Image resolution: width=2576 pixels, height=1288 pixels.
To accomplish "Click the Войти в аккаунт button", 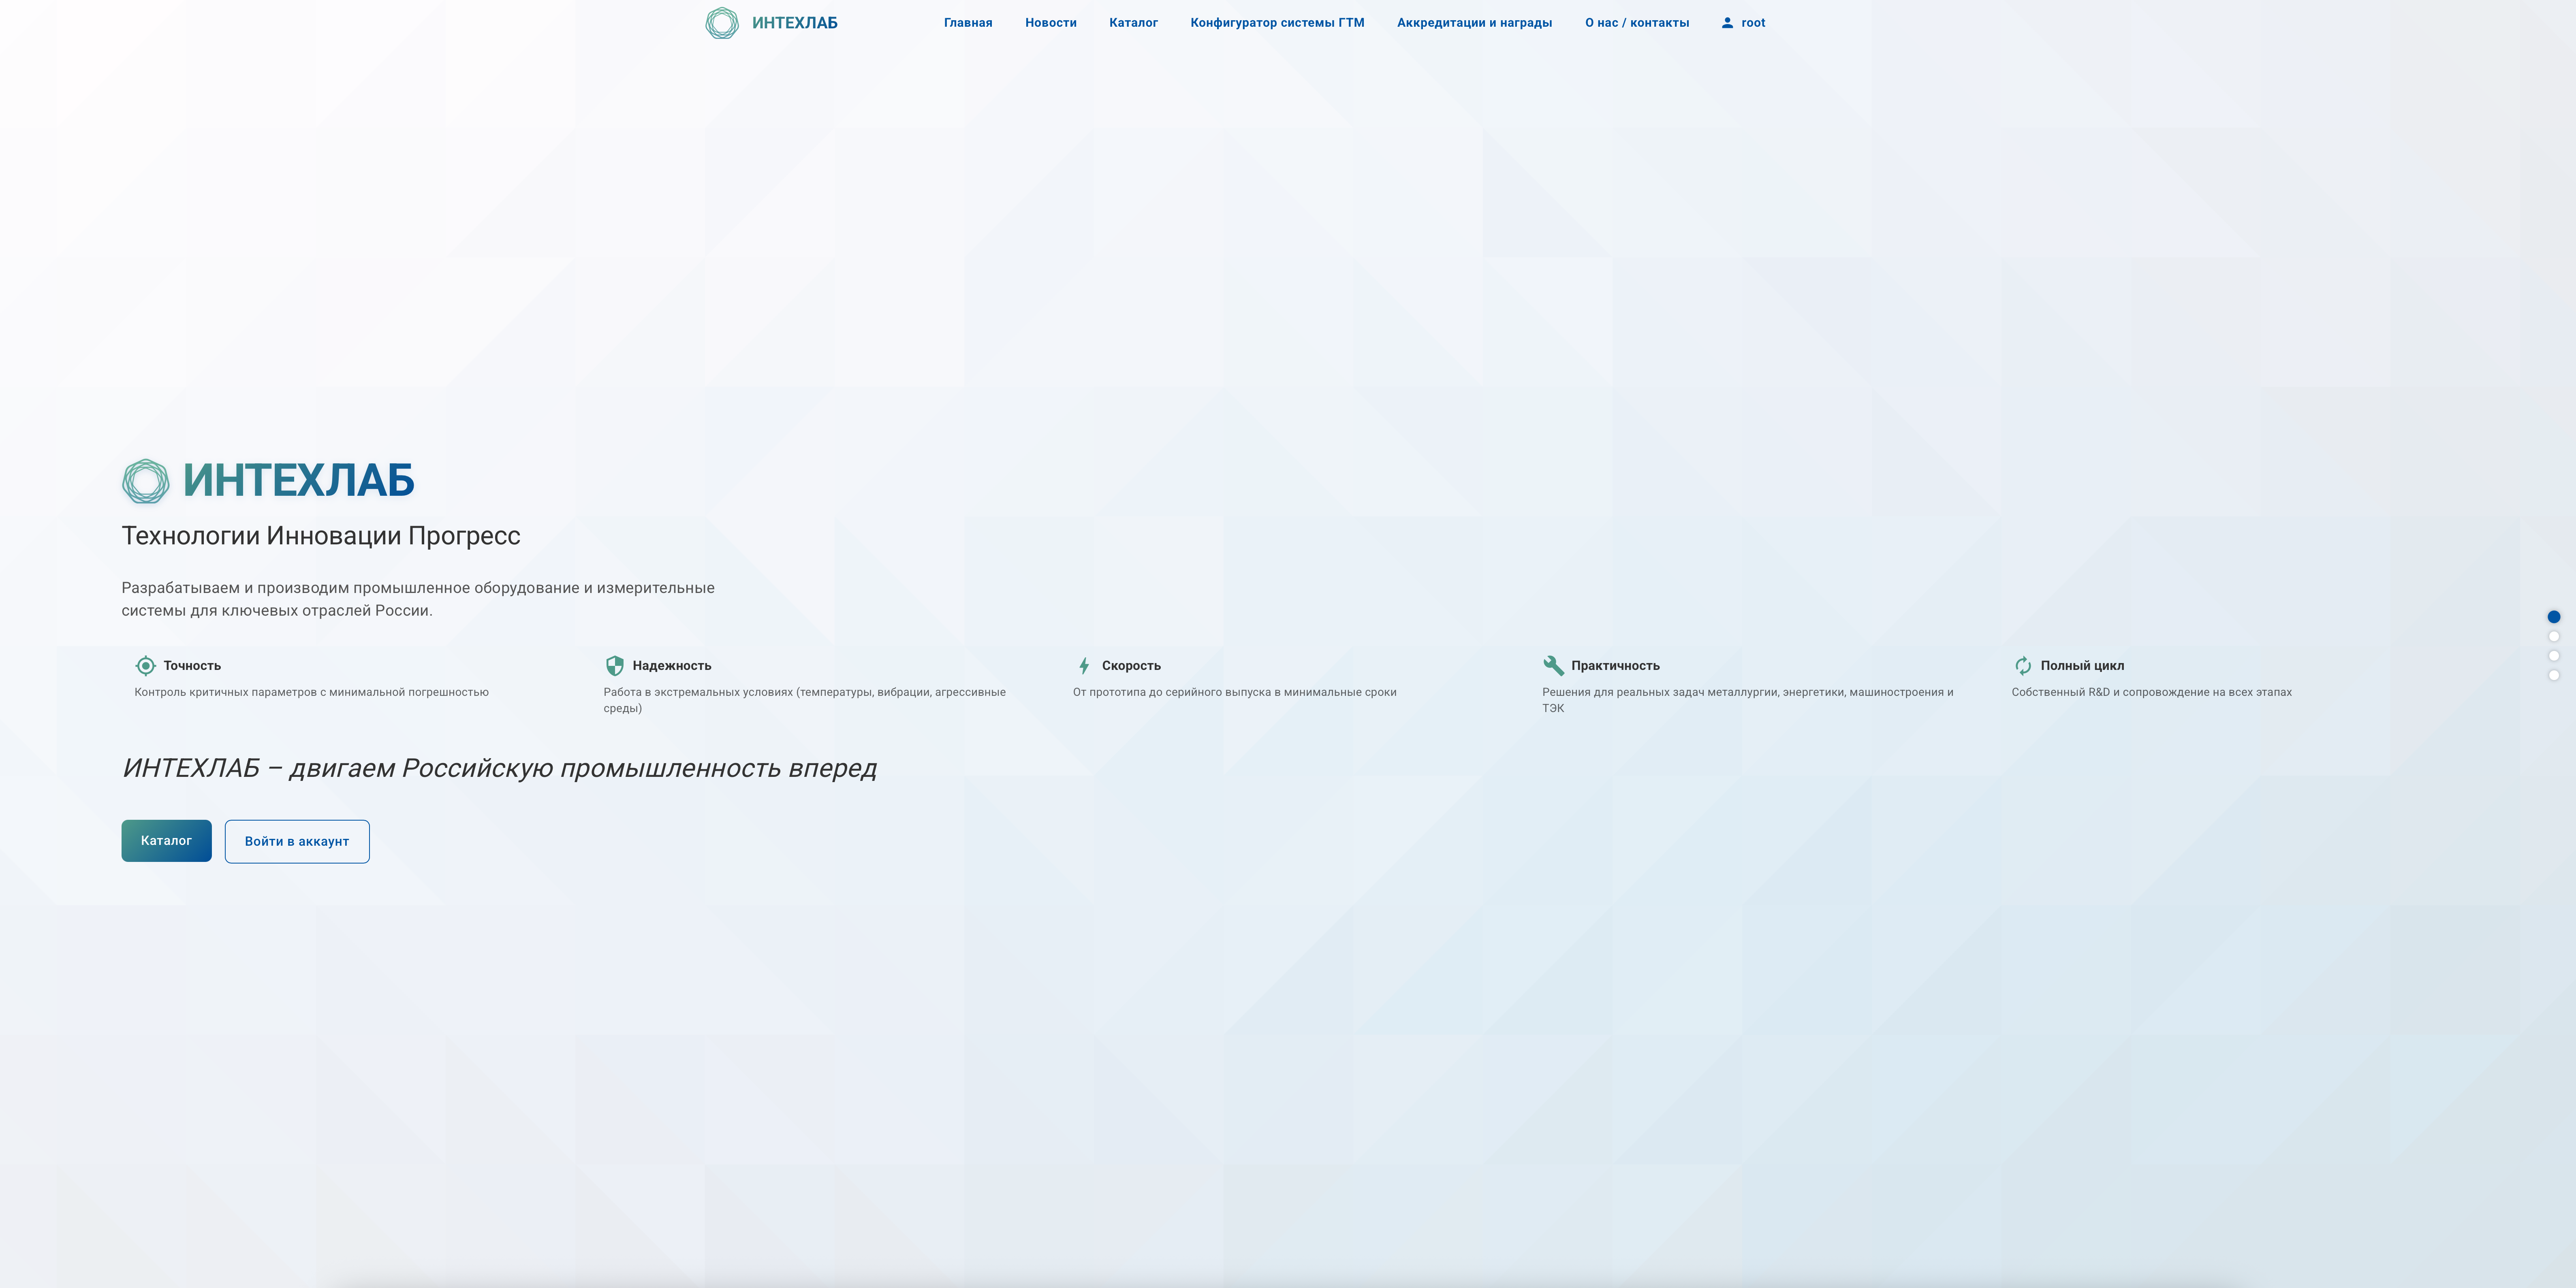I will (297, 841).
